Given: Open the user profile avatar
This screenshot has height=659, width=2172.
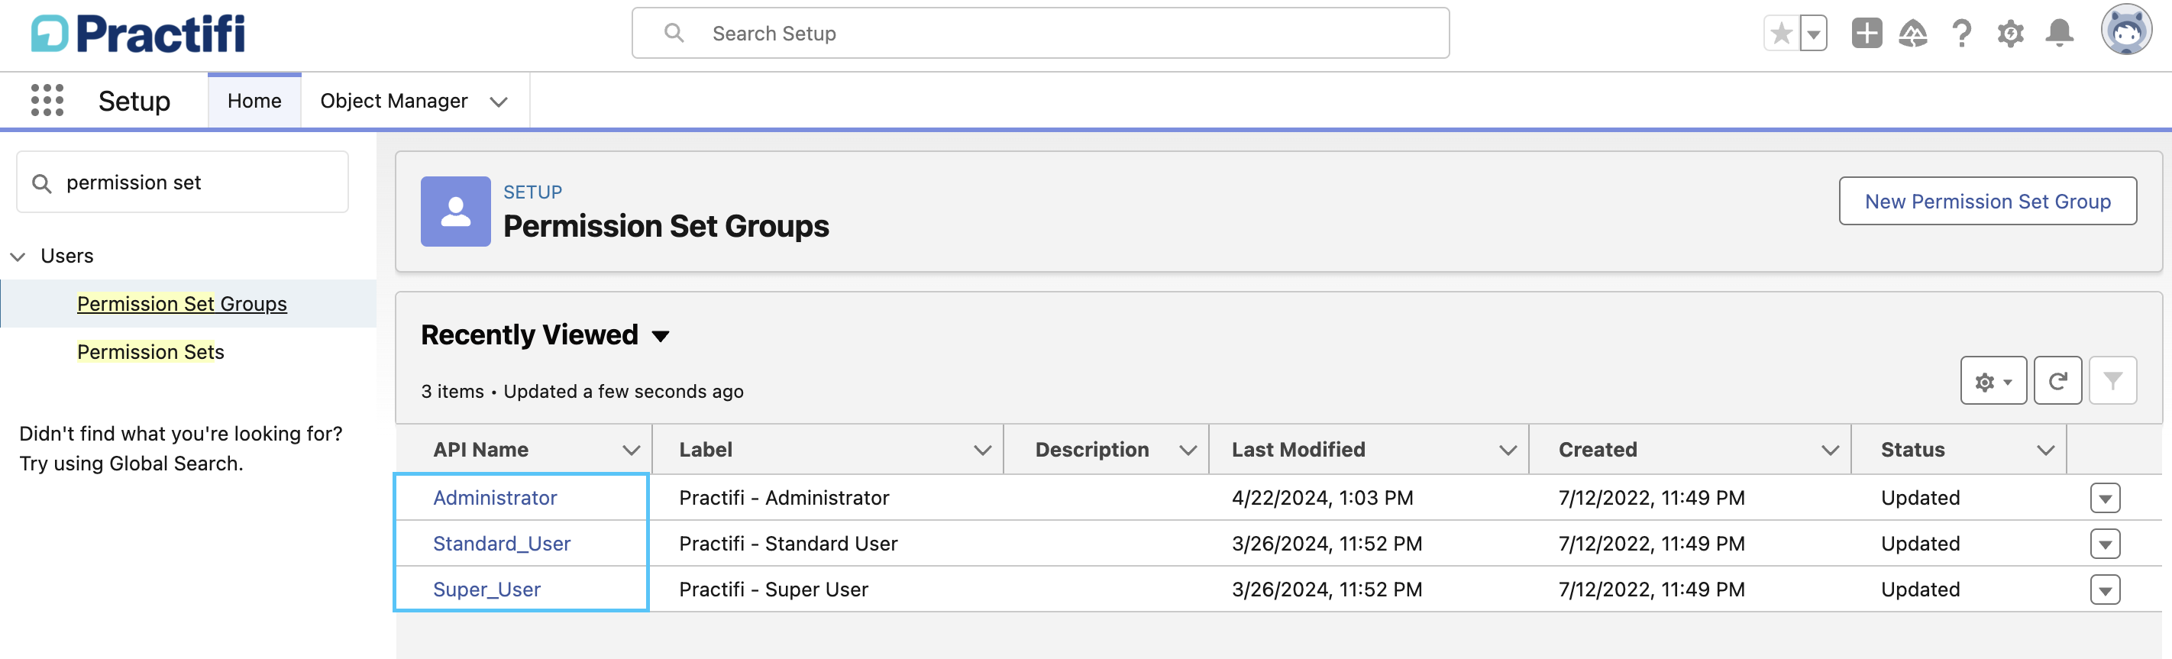Looking at the screenshot, I should coord(2125,31).
